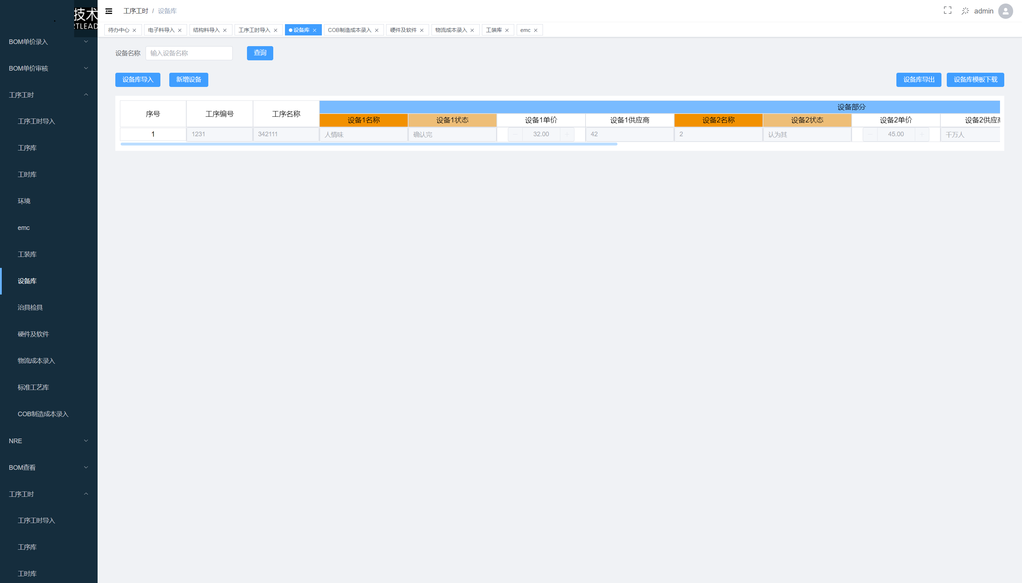Increase 设备1单价 value with plus

pyautogui.click(x=567, y=134)
